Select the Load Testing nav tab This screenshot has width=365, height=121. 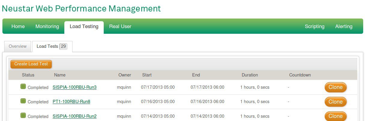84,27
